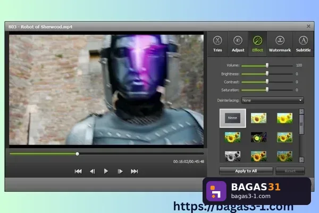The width and height of the screenshot is (319, 213).
Task: Step back one frame
Action: tap(93, 171)
